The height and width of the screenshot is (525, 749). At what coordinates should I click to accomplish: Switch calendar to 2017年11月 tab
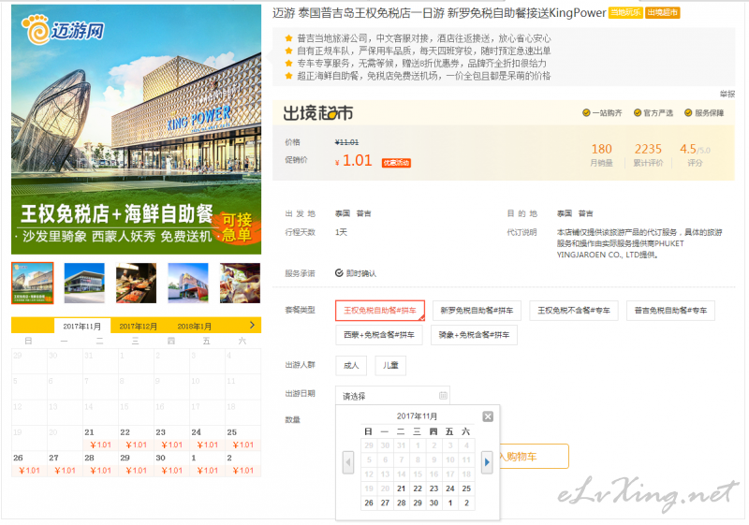[82, 326]
